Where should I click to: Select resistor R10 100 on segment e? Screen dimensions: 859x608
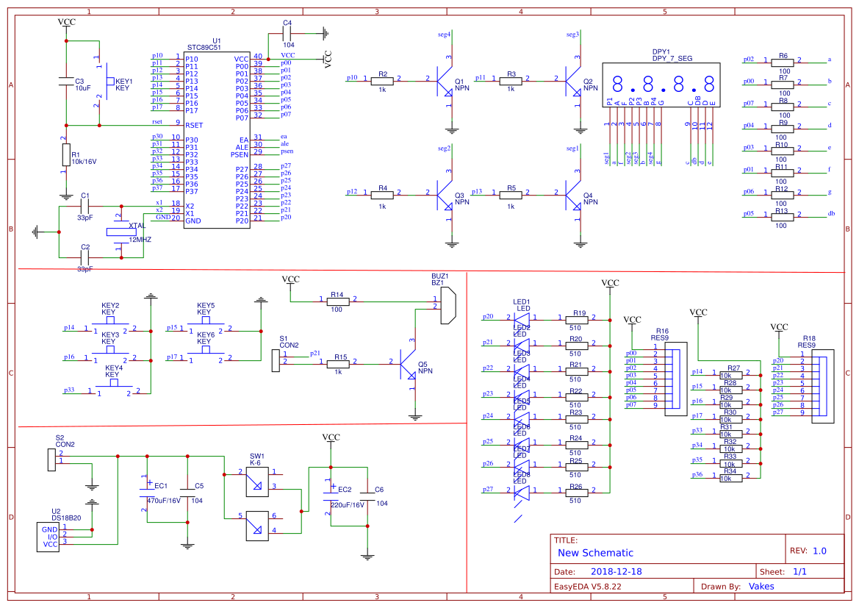(783, 151)
